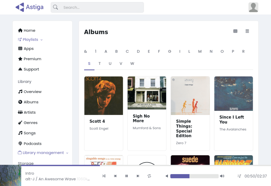This screenshot has width=271, height=186.
Task: Mute audio with the speaker icon
Action: 167,176
